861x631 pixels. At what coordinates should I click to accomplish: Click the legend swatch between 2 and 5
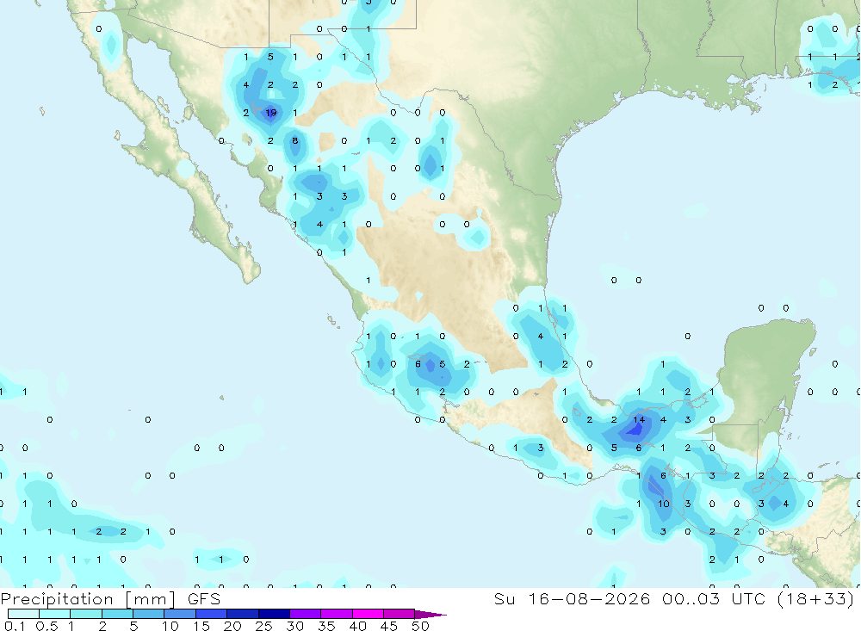pos(117,614)
